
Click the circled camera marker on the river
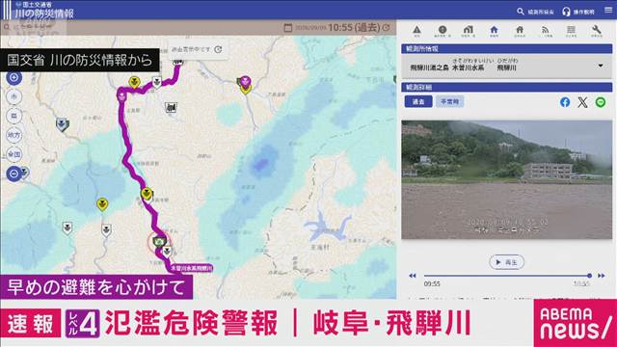pyautogui.click(x=159, y=241)
